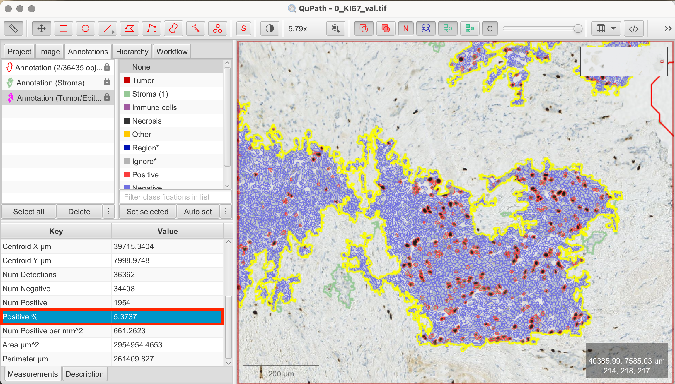Activate the Brush drawing tool

[x=173, y=28]
